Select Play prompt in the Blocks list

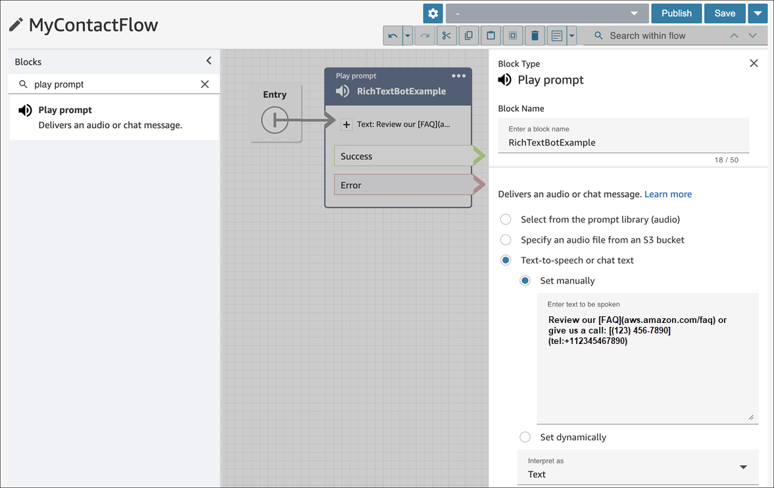pos(65,110)
